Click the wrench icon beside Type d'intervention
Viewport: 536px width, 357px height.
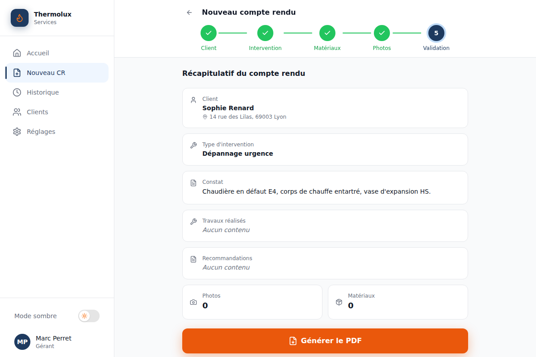coord(193,145)
